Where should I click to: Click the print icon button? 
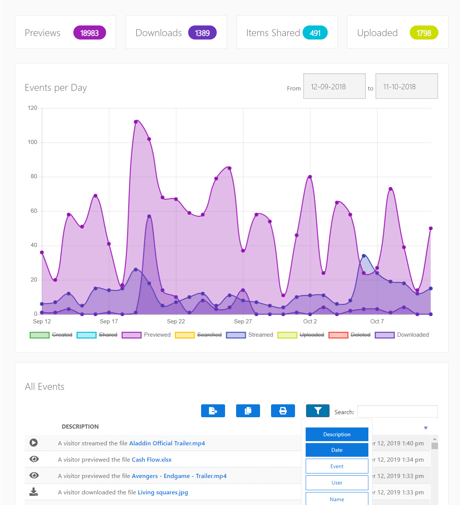point(283,411)
